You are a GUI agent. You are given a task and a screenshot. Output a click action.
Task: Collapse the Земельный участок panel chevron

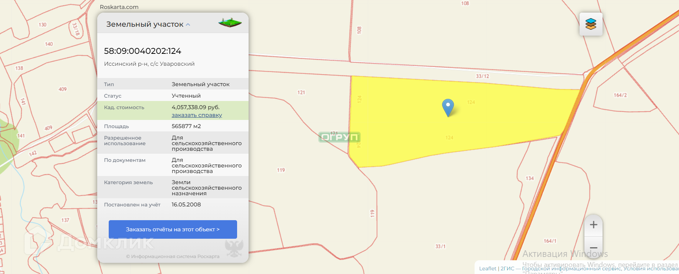click(x=188, y=25)
